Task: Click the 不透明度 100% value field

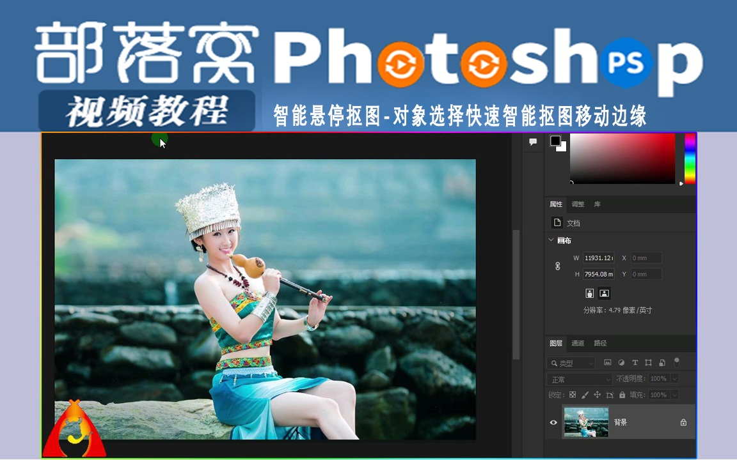Action: tap(658, 379)
